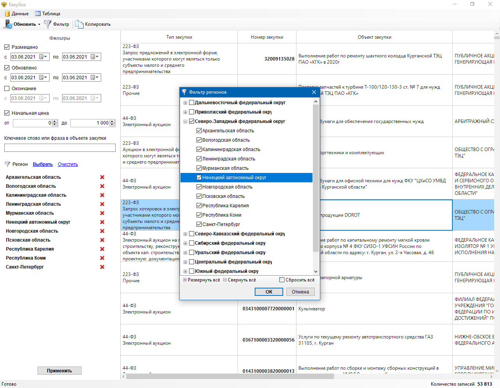Viewport: 500px width, 388px height.
Task: Toggle the Обновлено checkbox
Action: (7, 68)
